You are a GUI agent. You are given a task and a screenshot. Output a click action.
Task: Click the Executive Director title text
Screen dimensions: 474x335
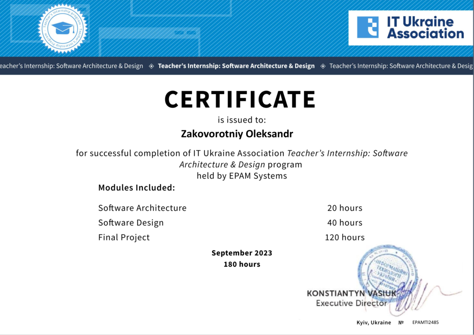[351, 303]
